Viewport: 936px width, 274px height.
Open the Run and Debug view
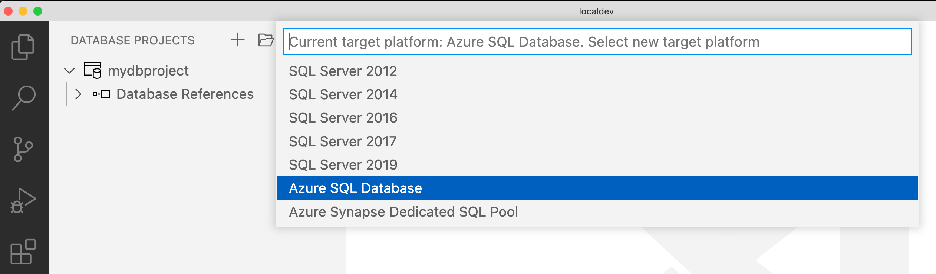pos(23,201)
